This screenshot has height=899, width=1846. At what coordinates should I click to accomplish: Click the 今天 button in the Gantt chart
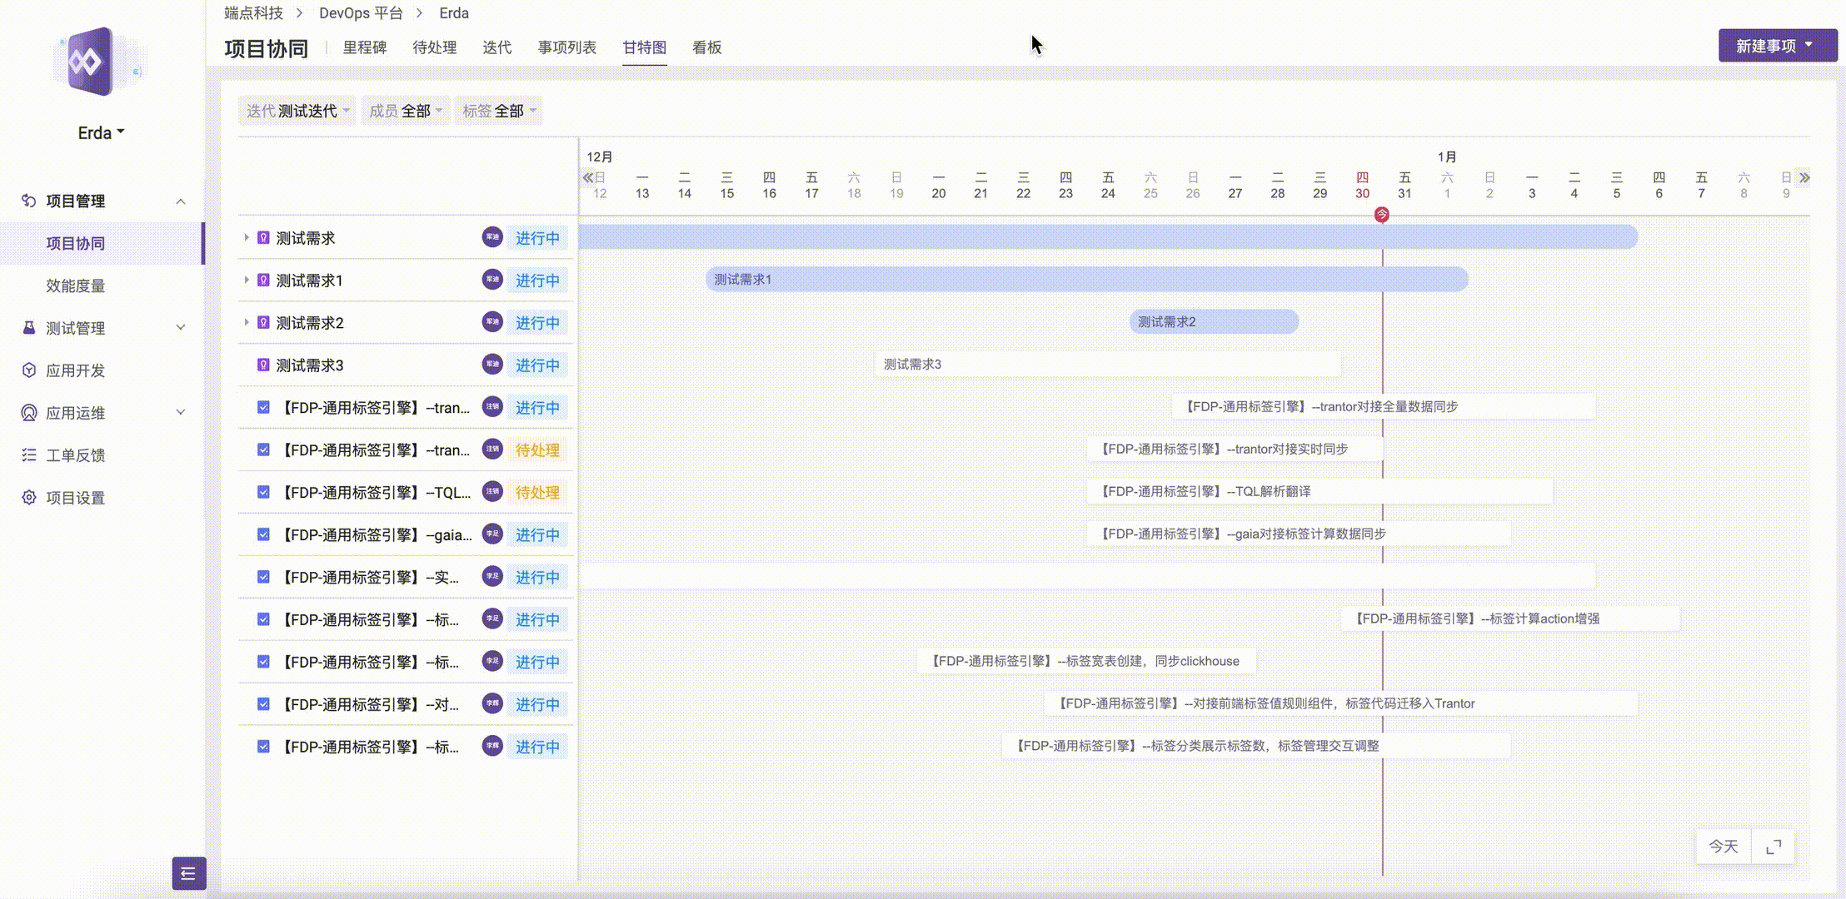[x=1722, y=847]
